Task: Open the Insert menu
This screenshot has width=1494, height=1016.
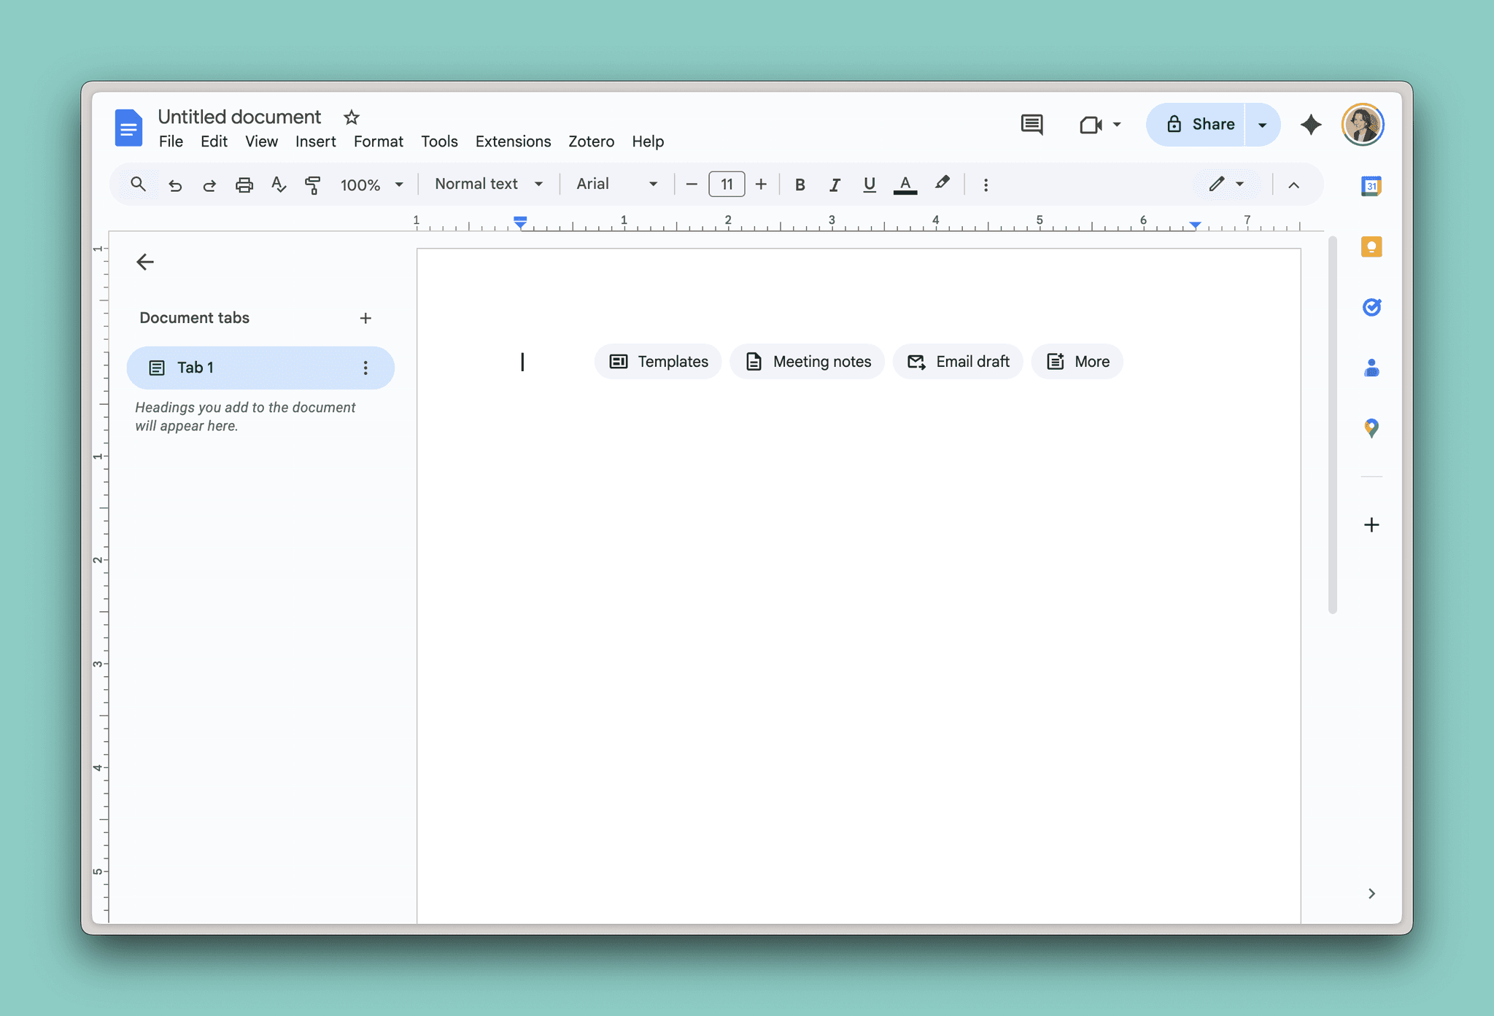Action: [315, 141]
